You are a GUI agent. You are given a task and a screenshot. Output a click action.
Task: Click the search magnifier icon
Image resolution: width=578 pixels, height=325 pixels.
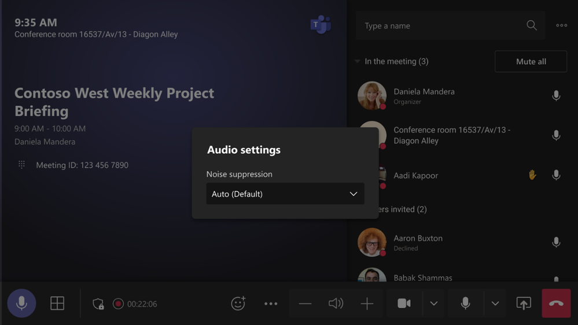tap(532, 25)
